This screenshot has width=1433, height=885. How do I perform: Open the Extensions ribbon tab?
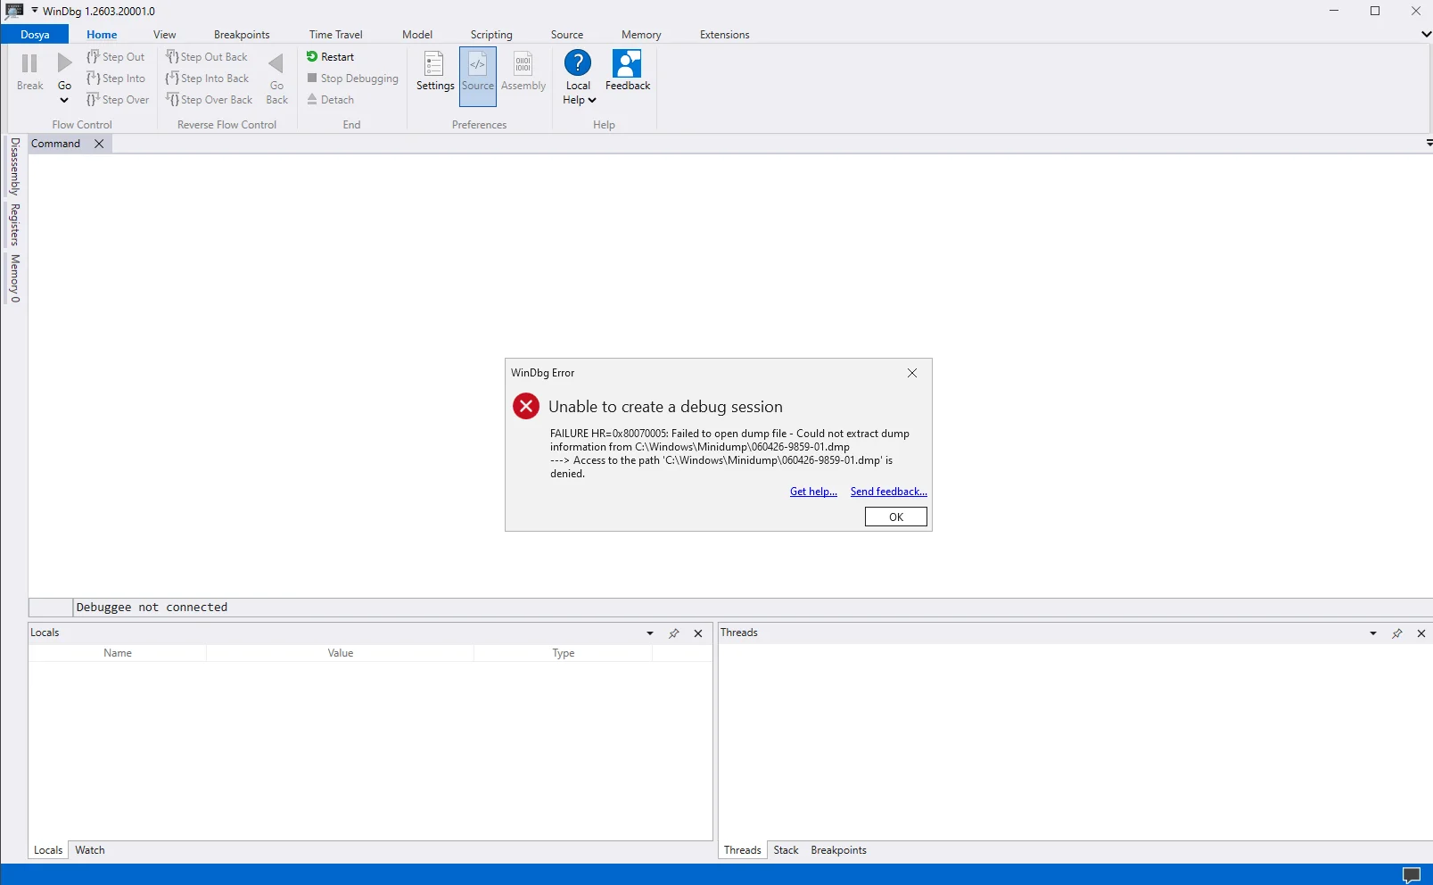(x=725, y=35)
